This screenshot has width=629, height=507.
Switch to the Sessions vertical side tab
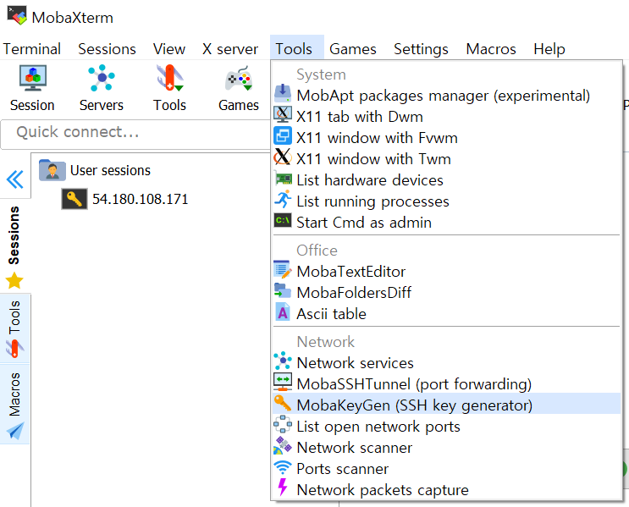[x=14, y=245]
